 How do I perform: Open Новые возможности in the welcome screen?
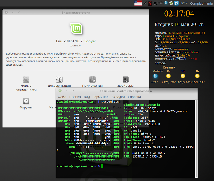(26, 79)
